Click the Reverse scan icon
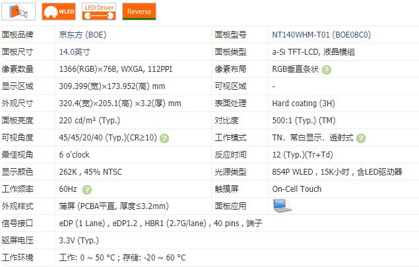Viewport: 419px width, 267px height. click(139, 11)
